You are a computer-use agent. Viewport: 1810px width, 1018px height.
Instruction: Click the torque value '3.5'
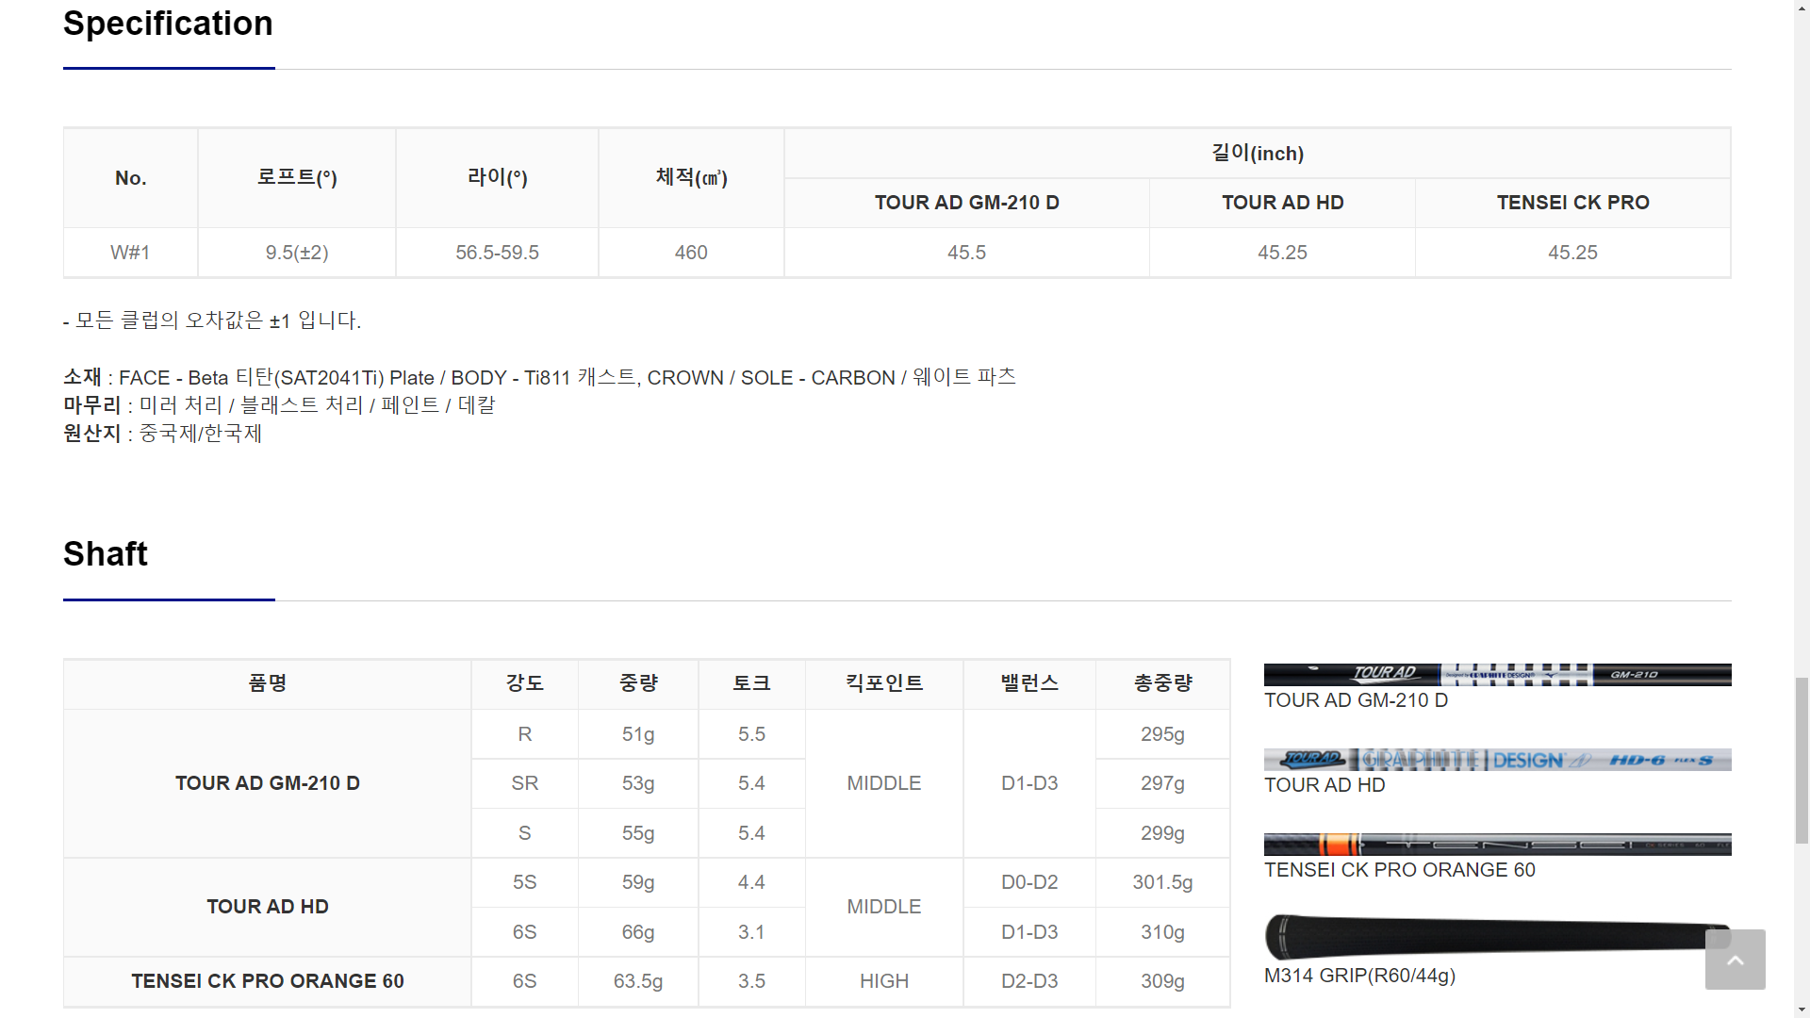(x=752, y=981)
